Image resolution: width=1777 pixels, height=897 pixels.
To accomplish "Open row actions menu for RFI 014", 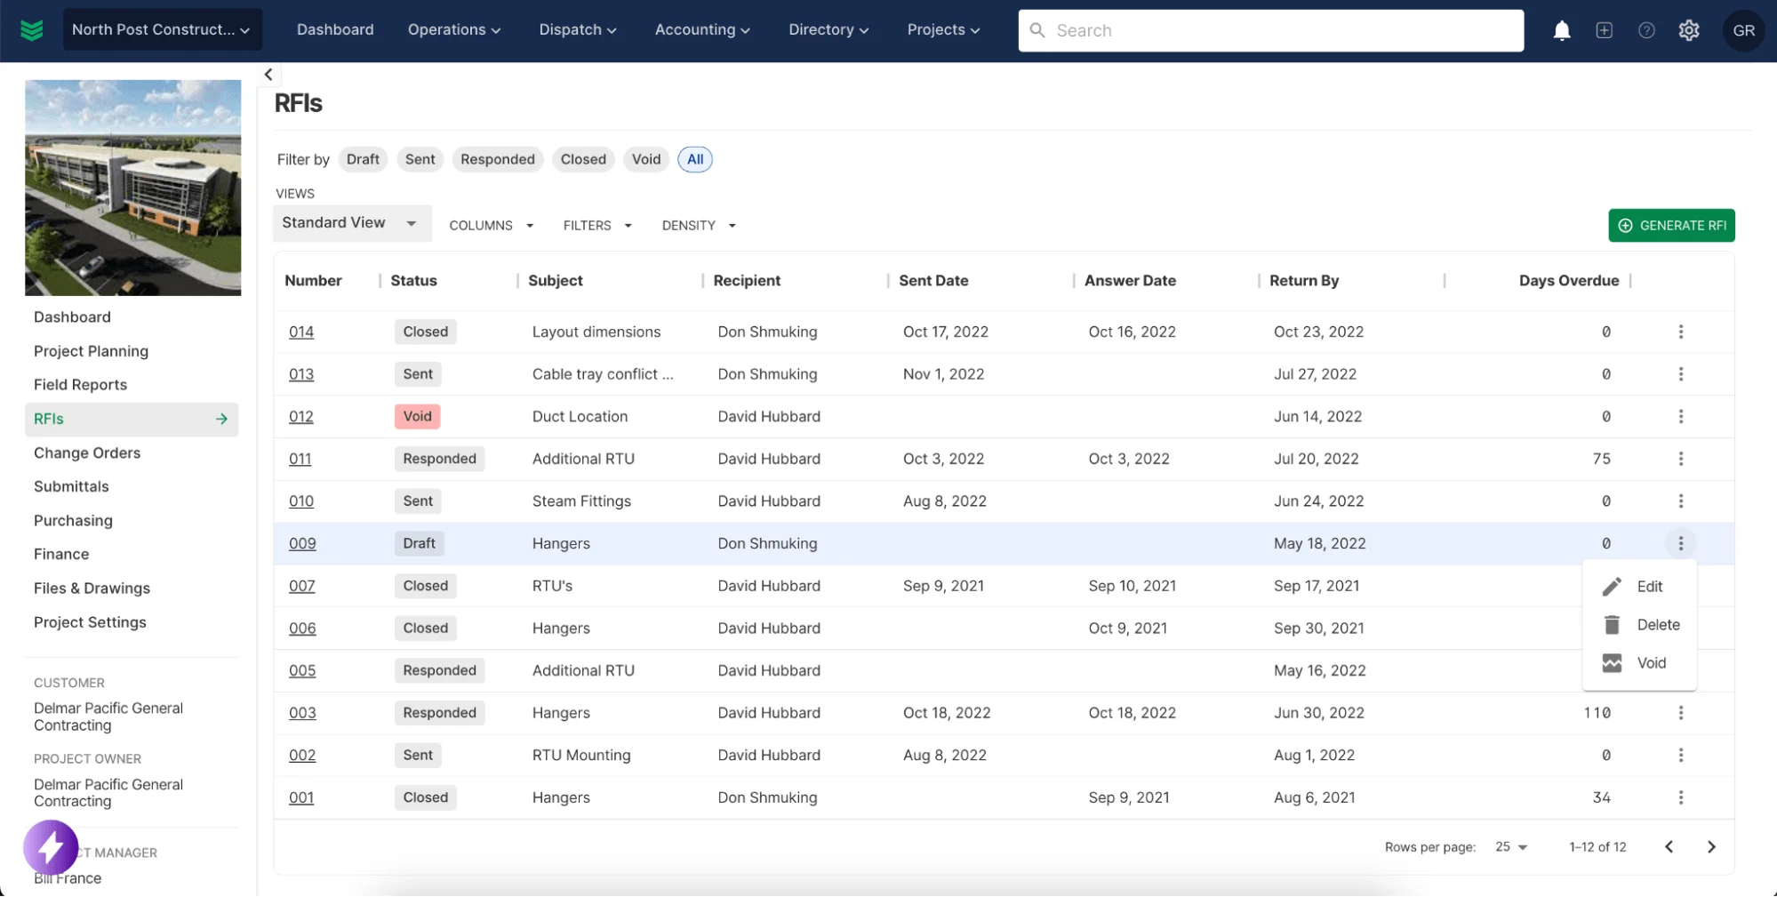I will (1680, 332).
